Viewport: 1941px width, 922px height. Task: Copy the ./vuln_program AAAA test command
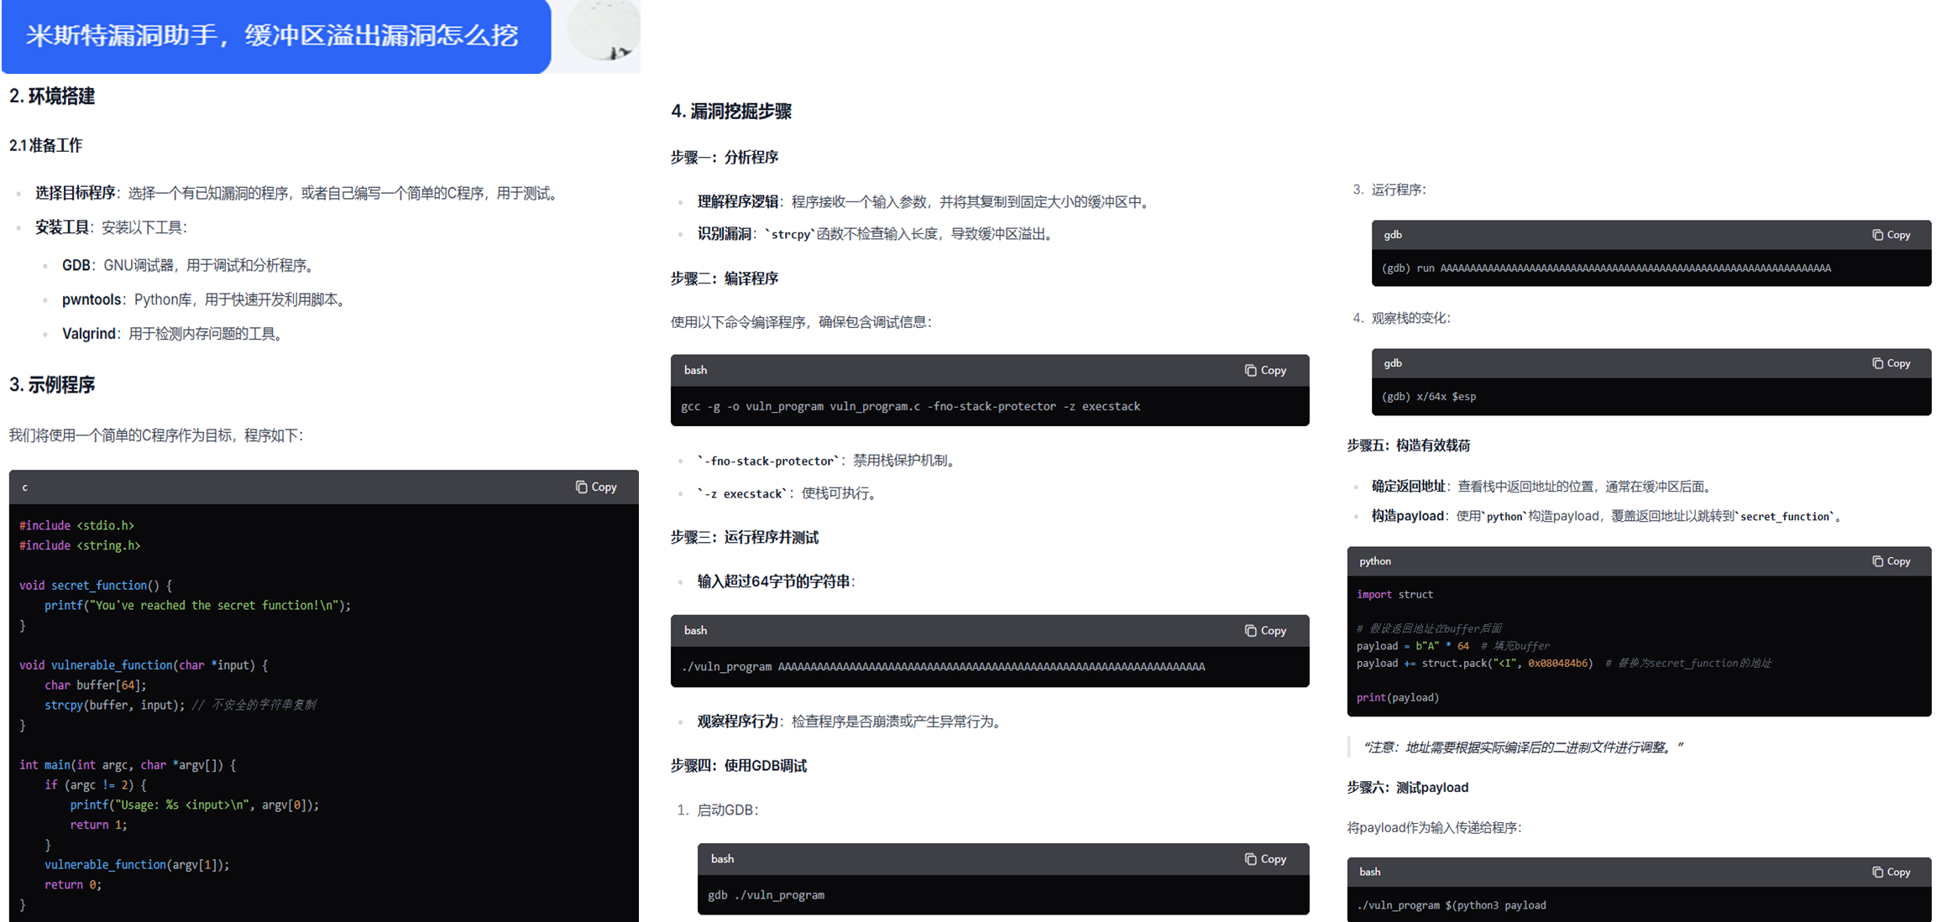(1265, 630)
